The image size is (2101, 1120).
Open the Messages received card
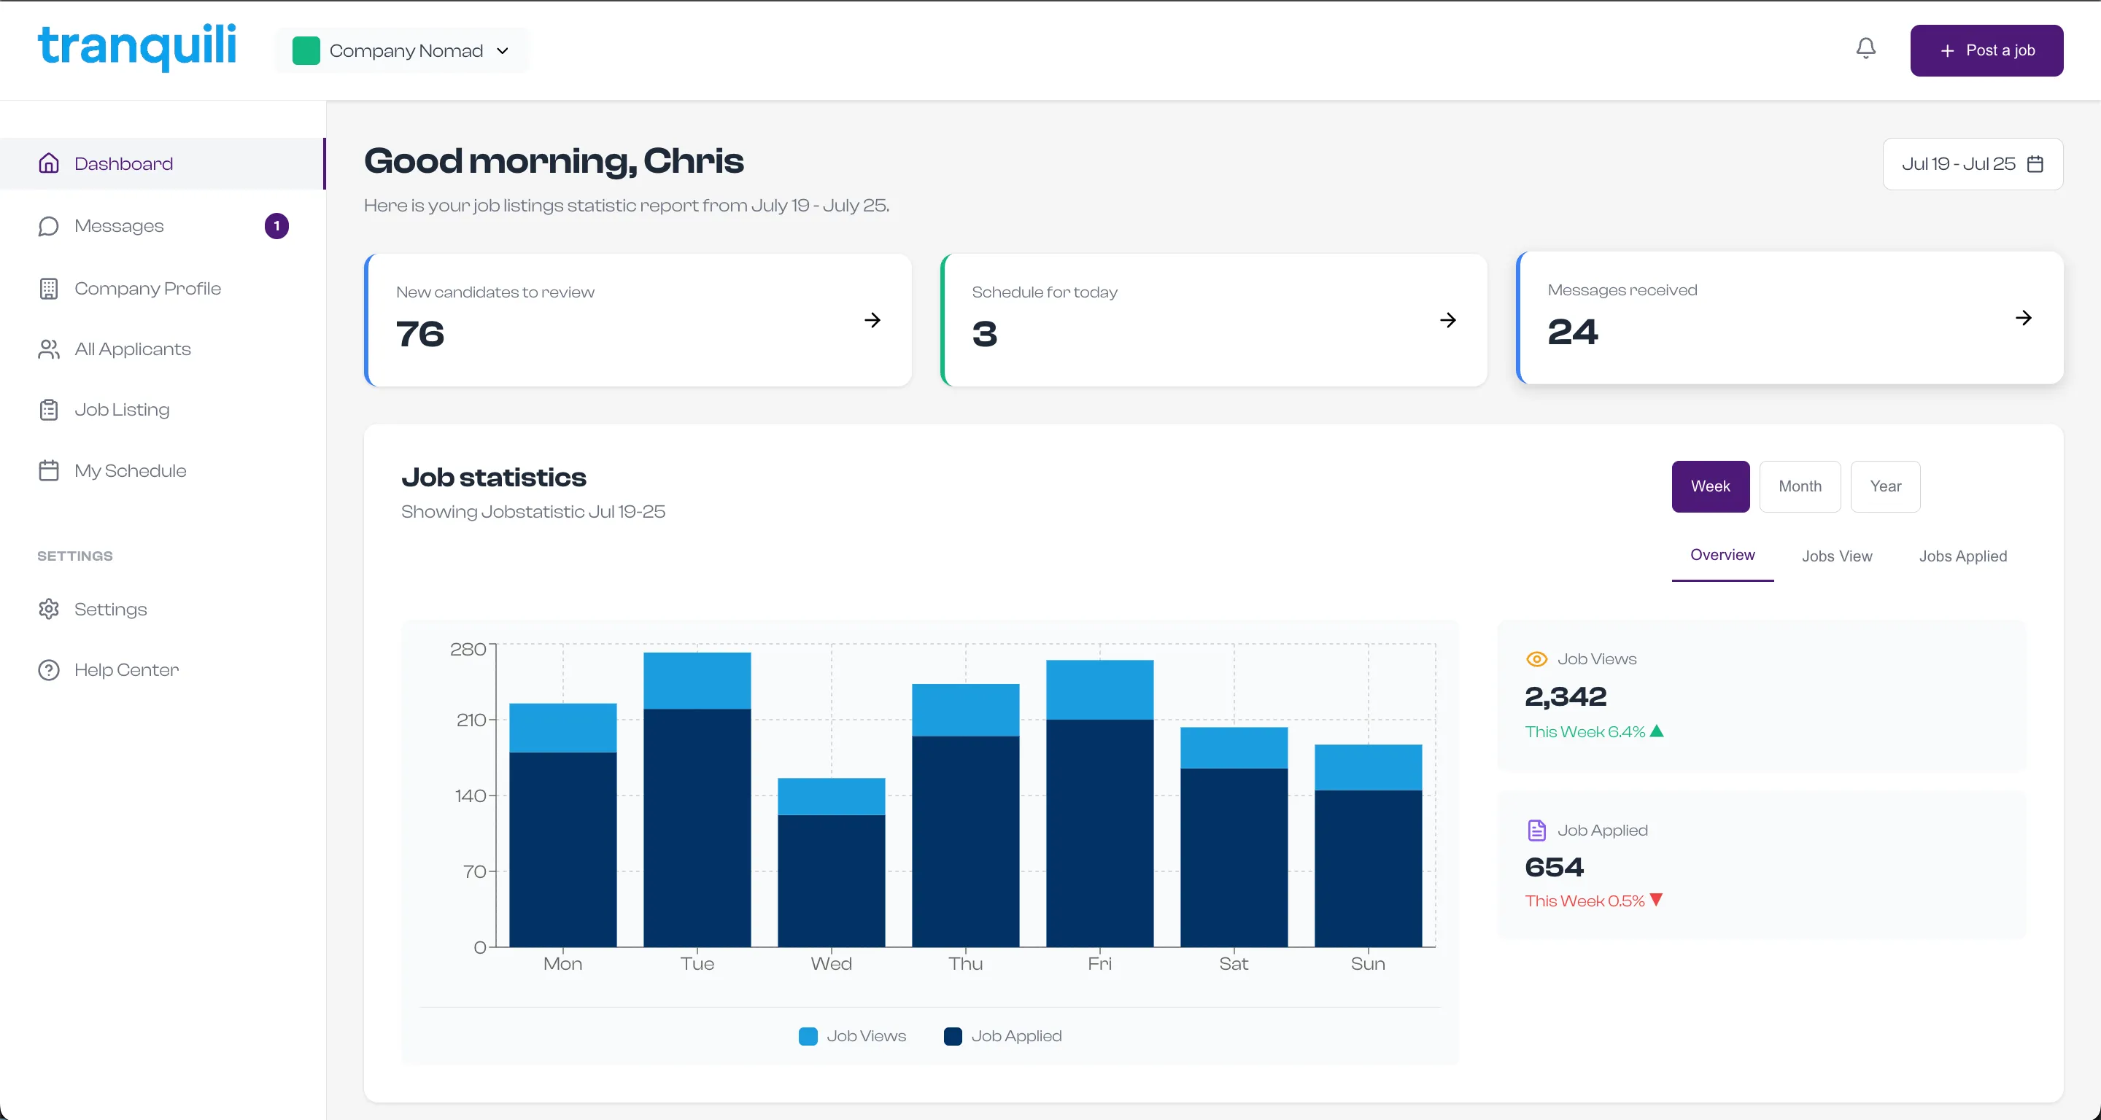[x=1789, y=318]
